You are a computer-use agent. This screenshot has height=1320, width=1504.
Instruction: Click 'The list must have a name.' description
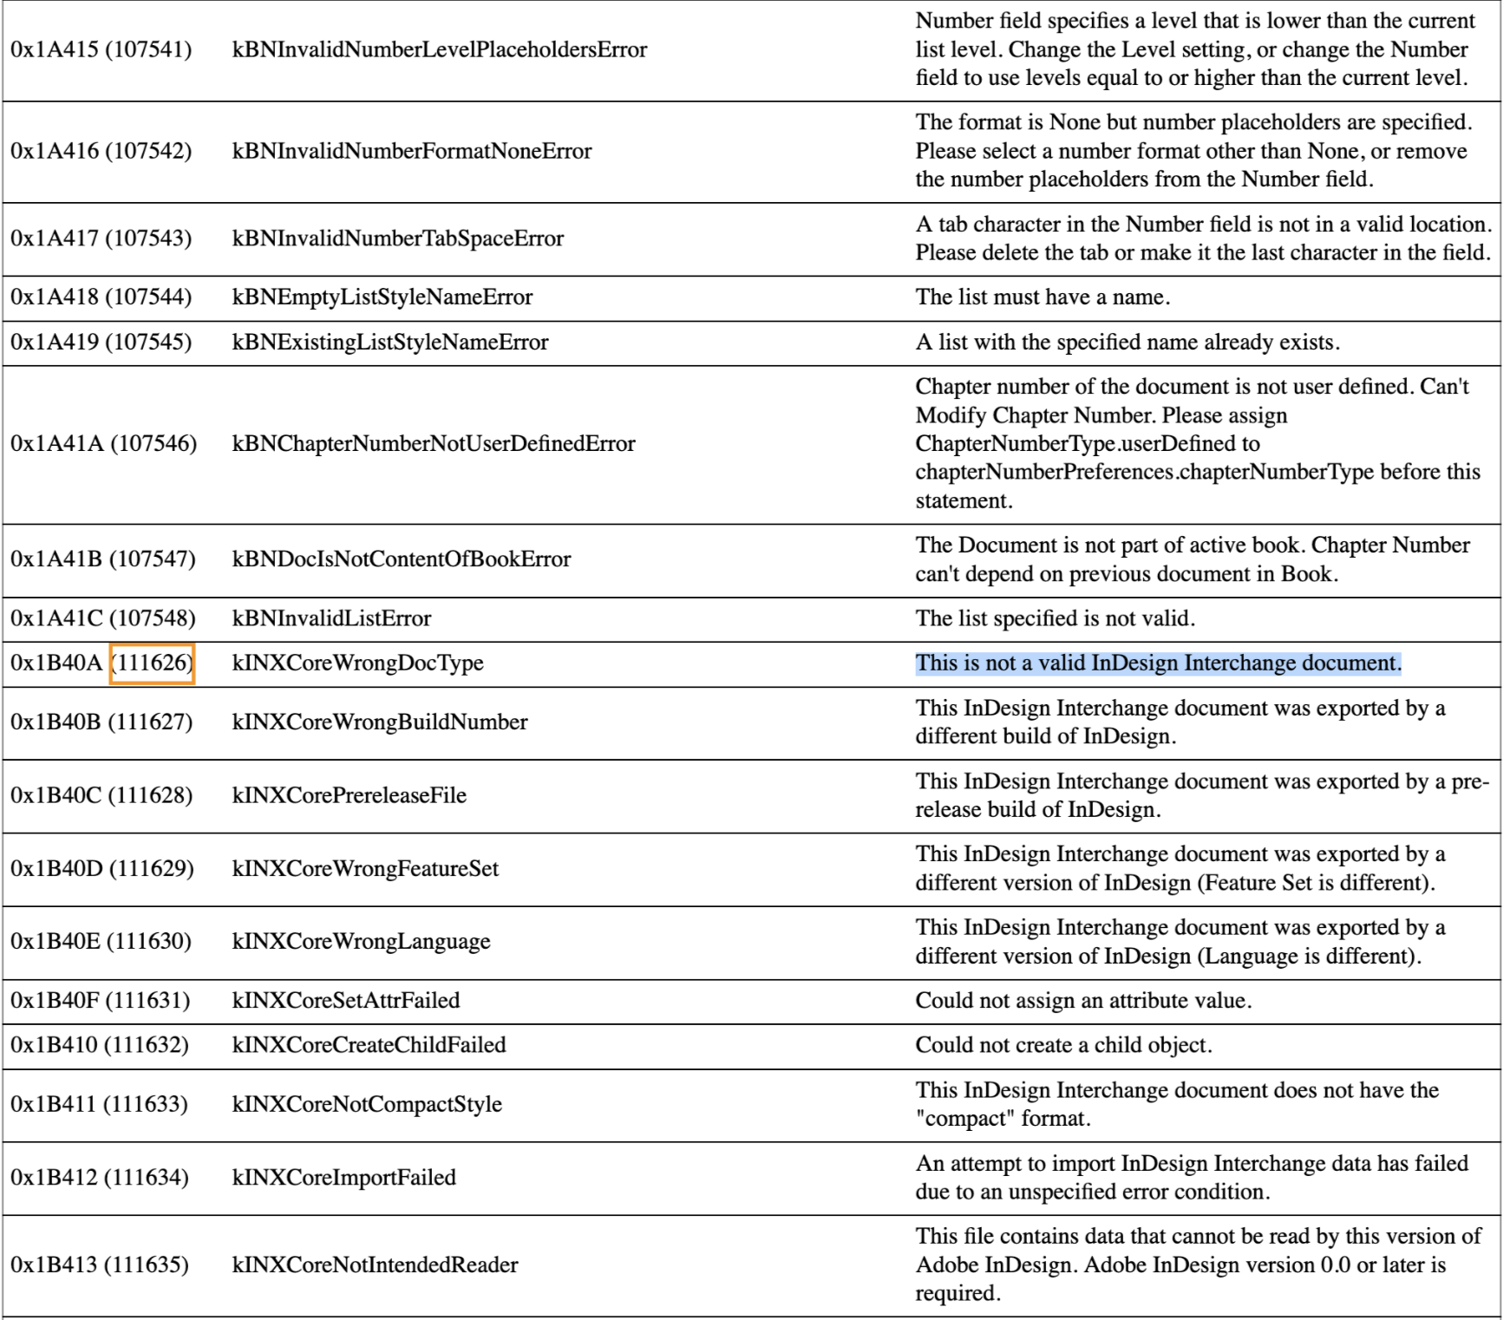pyautogui.click(x=1043, y=297)
